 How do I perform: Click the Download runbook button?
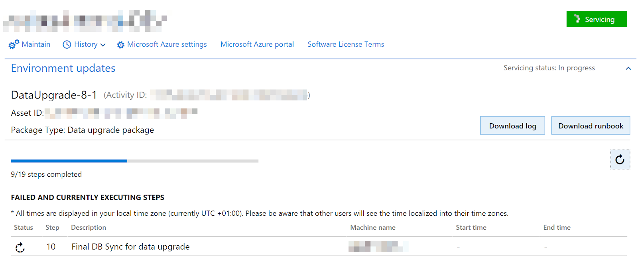[590, 126]
